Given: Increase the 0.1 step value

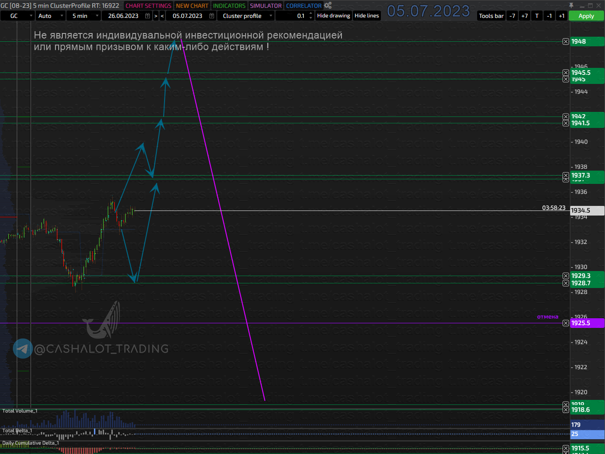Looking at the screenshot, I should [x=311, y=13].
